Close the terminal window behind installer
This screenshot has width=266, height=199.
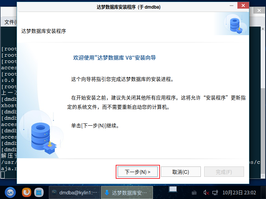(x=259, y=11)
